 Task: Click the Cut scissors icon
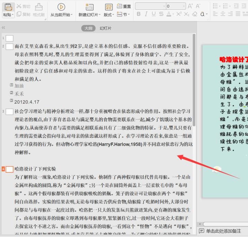(19, 6)
